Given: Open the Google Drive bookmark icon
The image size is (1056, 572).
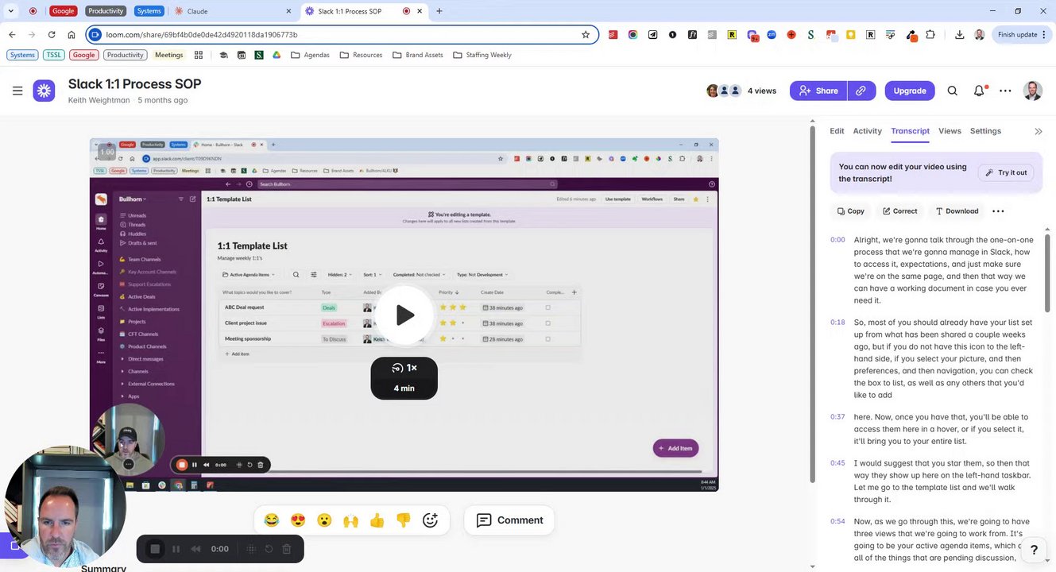Looking at the screenshot, I should coord(277,55).
